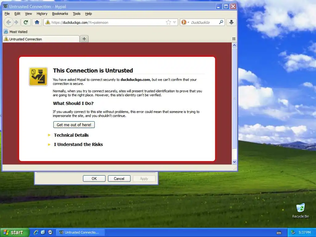The image size is (316, 237).
Task: Click the vertical scrollbar thumb
Action: click(234, 98)
